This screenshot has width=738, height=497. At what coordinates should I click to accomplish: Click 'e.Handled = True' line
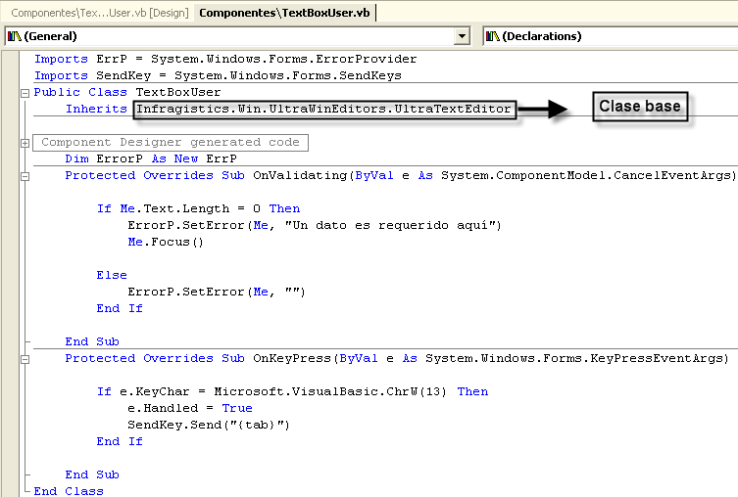click(x=190, y=408)
